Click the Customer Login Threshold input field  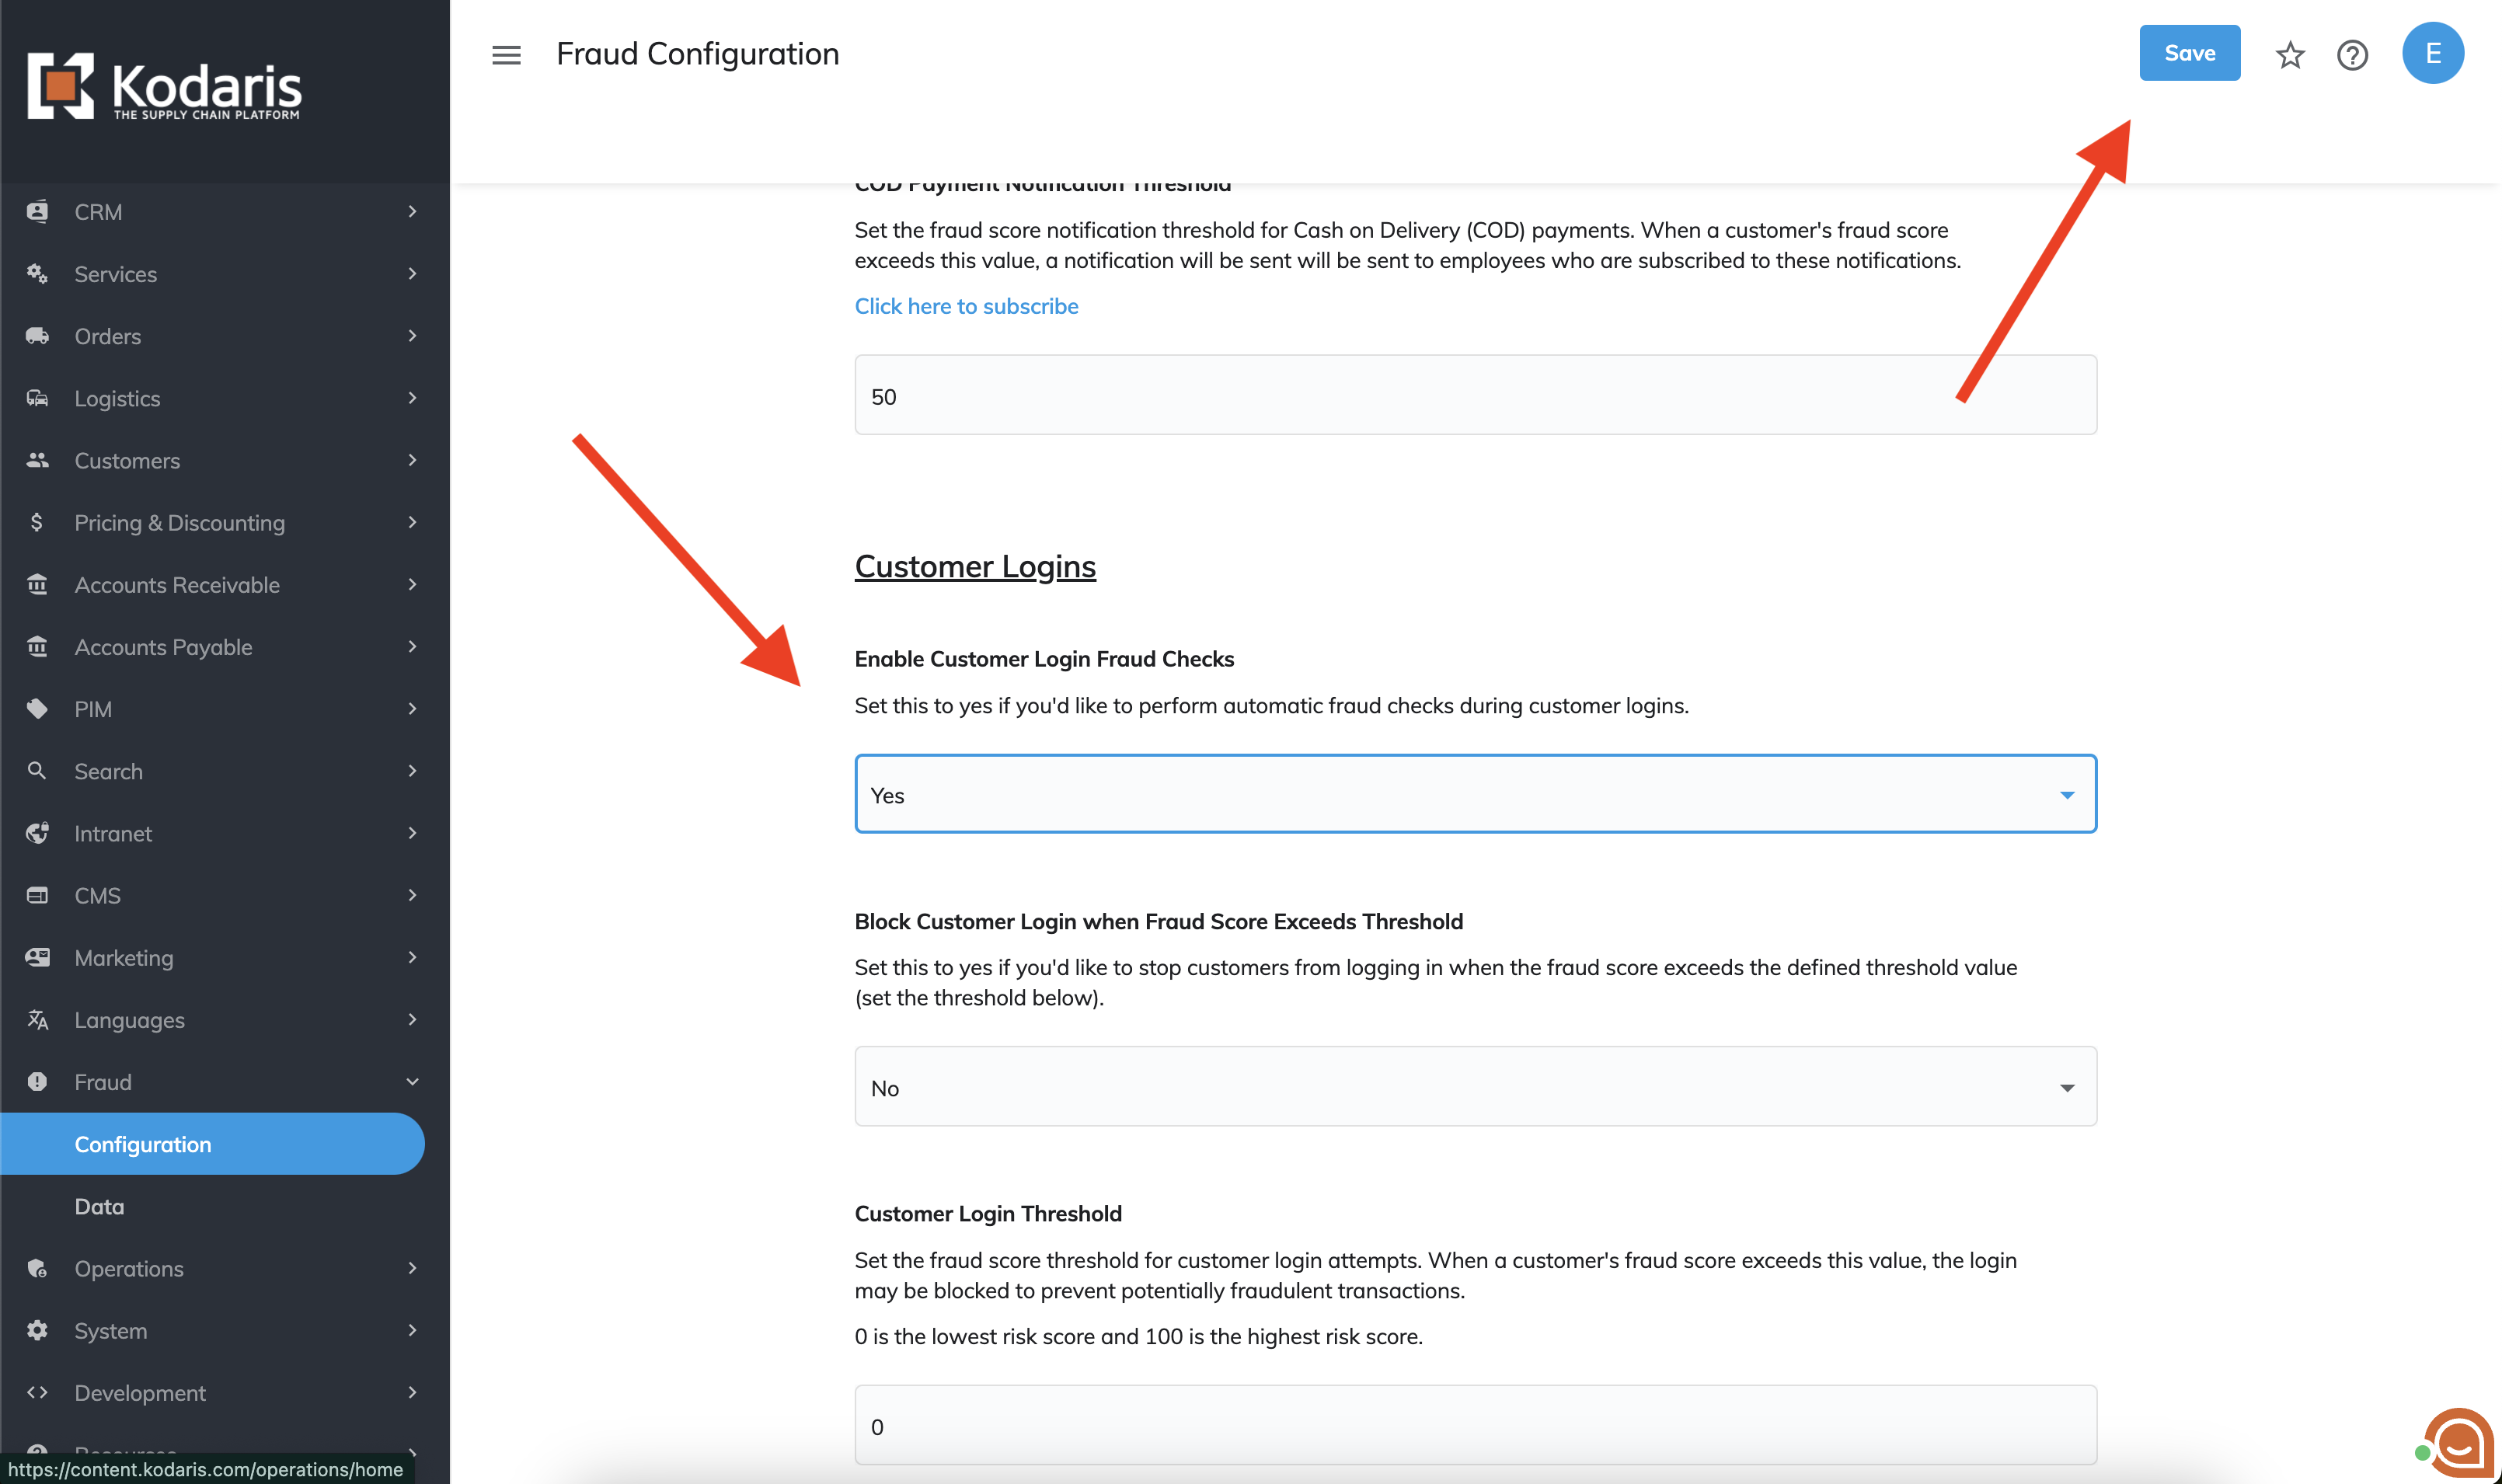click(x=1475, y=1426)
